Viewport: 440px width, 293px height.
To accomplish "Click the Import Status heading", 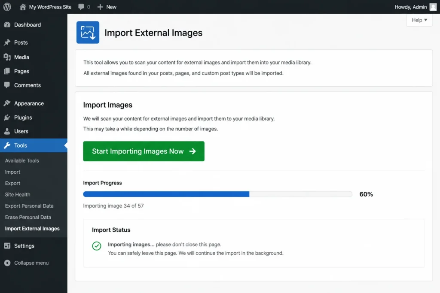I will (x=111, y=230).
